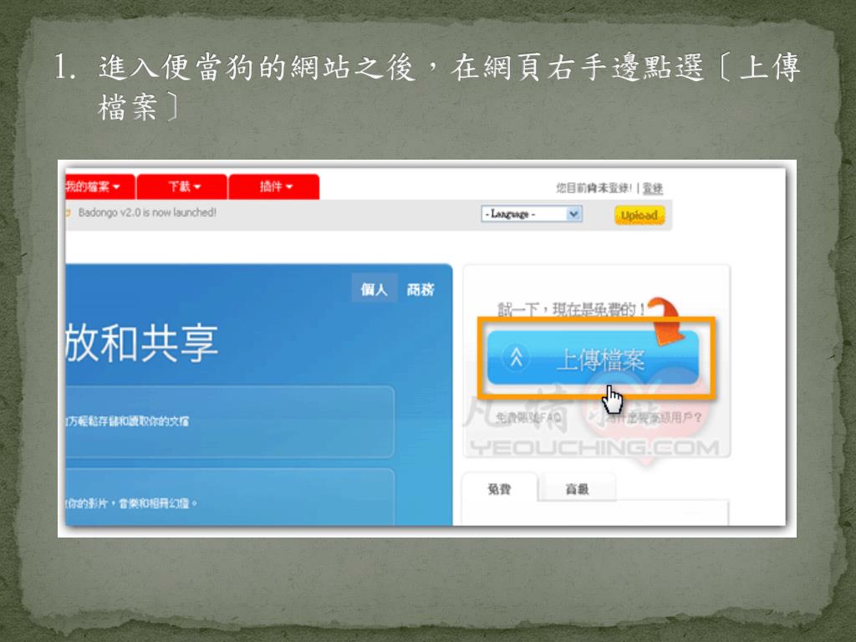Switch to the 商務 tab
856x642 pixels.
420,289
